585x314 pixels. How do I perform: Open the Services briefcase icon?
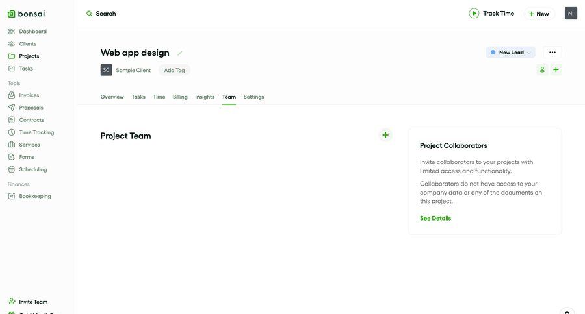12,145
